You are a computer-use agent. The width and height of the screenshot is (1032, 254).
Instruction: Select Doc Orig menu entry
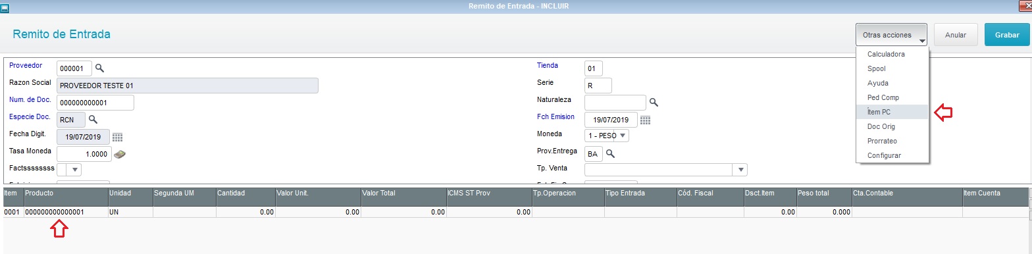pos(892,126)
